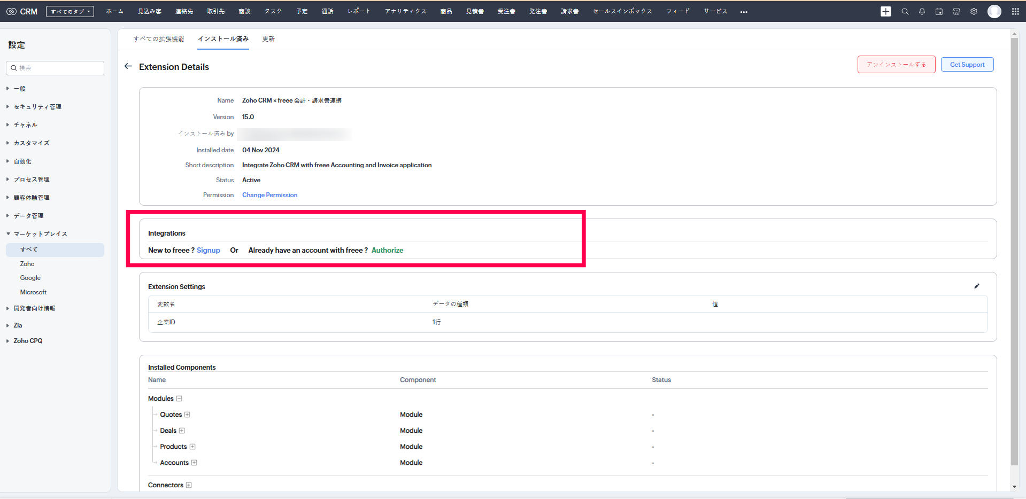1026x499 pixels.
Task: Open the quick create plus icon
Action: [886, 11]
